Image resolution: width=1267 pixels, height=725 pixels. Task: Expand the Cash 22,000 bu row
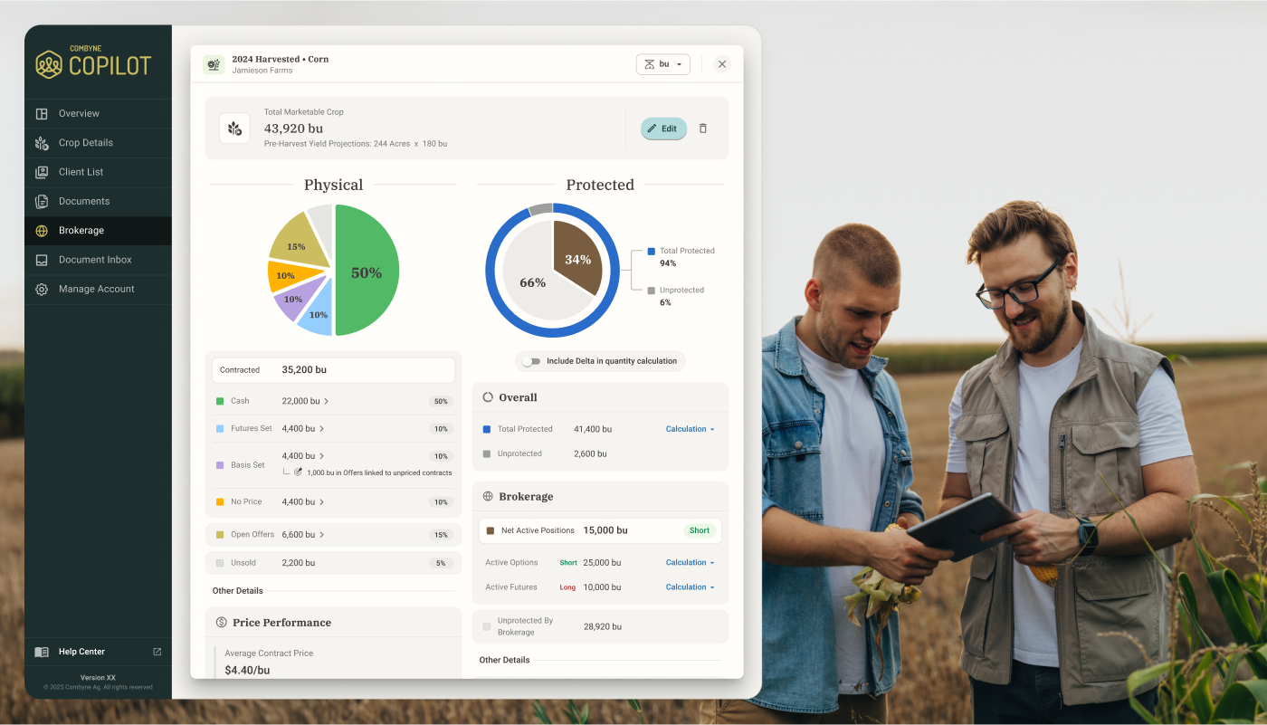[329, 401]
